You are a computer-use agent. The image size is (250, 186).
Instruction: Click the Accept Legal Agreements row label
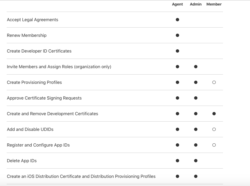tap(33, 20)
